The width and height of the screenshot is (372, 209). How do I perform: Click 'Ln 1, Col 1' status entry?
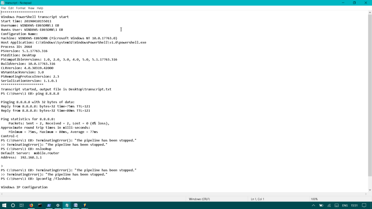pyautogui.click(x=258, y=199)
